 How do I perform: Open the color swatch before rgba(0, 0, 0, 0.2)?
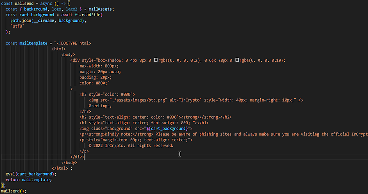pyautogui.click(x=155, y=60)
